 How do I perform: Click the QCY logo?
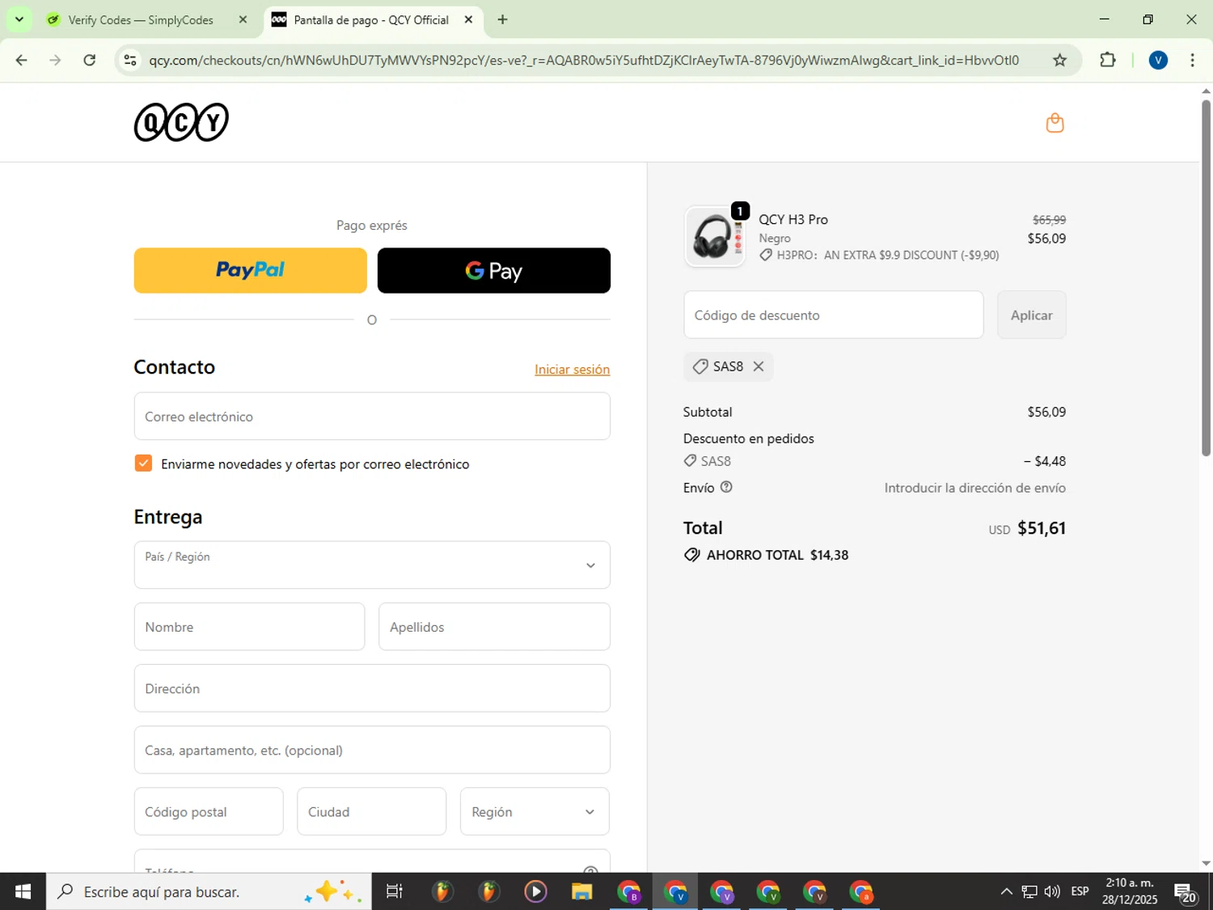point(181,122)
